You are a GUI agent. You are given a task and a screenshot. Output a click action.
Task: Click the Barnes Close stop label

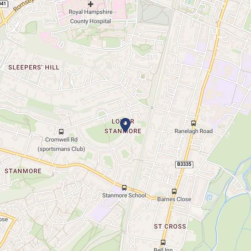click(174, 199)
